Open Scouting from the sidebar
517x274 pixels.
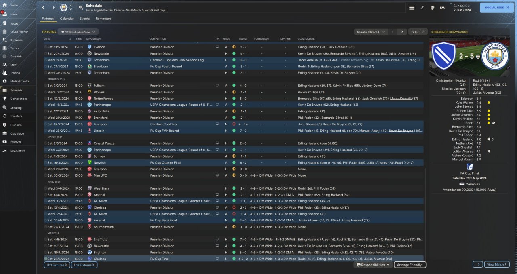click(x=5, y=108)
